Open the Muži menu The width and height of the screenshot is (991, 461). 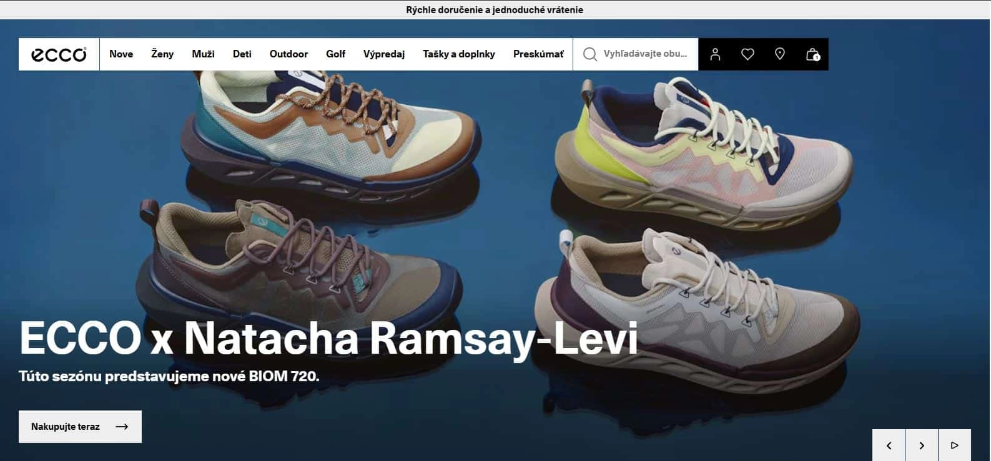pos(203,54)
